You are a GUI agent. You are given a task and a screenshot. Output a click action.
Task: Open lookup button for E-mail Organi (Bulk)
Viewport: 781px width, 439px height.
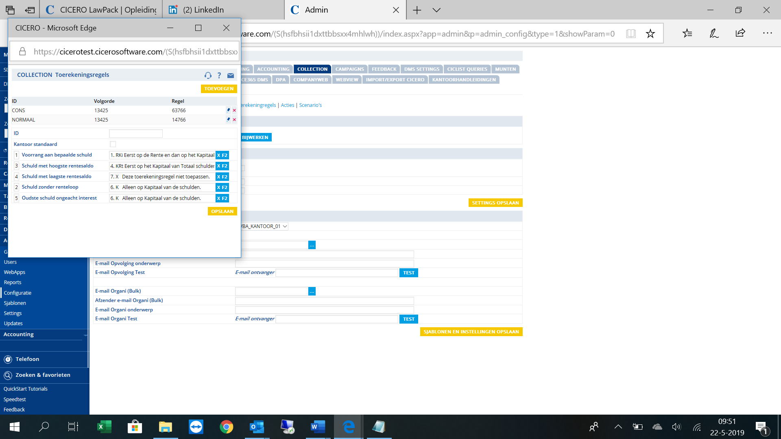[312, 291]
